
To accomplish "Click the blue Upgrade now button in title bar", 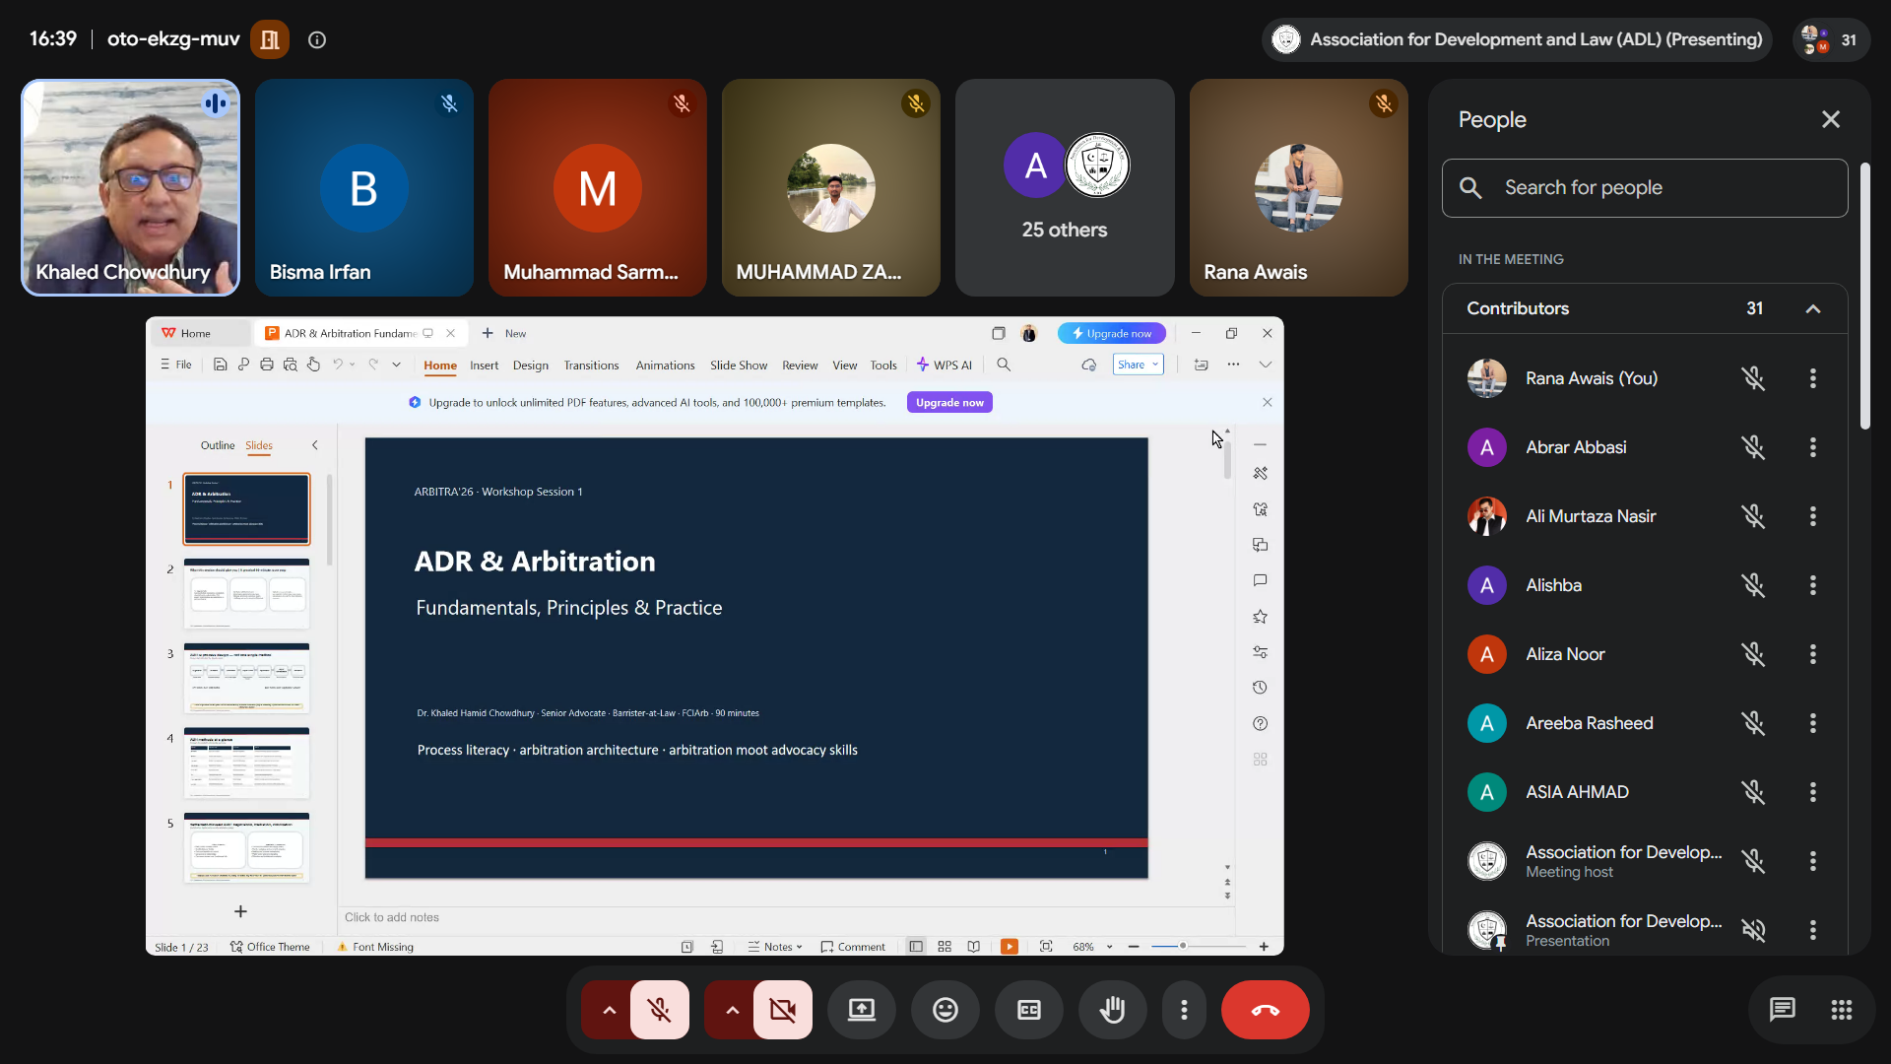I will (1111, 333).
